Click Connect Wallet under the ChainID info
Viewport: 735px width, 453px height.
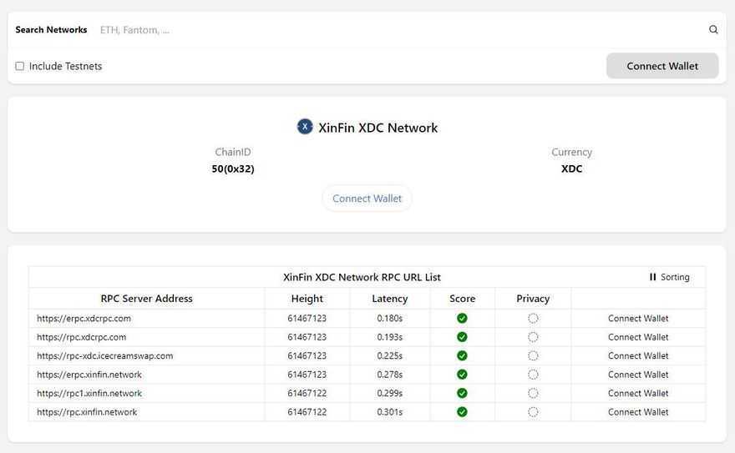coord(367,199)
